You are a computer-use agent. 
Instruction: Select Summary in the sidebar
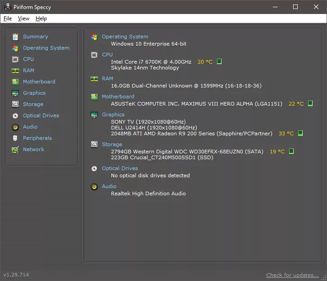(x=36, y=37)
